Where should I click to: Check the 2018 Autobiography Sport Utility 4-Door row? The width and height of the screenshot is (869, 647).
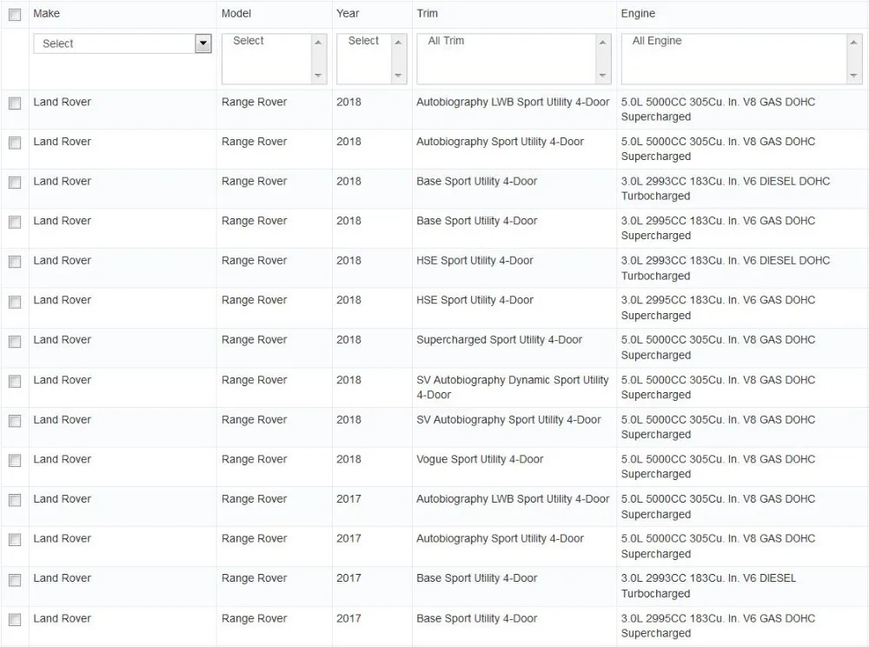pos(15,143)
